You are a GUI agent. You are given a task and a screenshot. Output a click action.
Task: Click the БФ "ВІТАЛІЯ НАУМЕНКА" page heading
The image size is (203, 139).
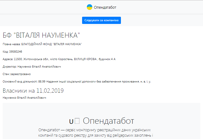click(x=41, y=35)
